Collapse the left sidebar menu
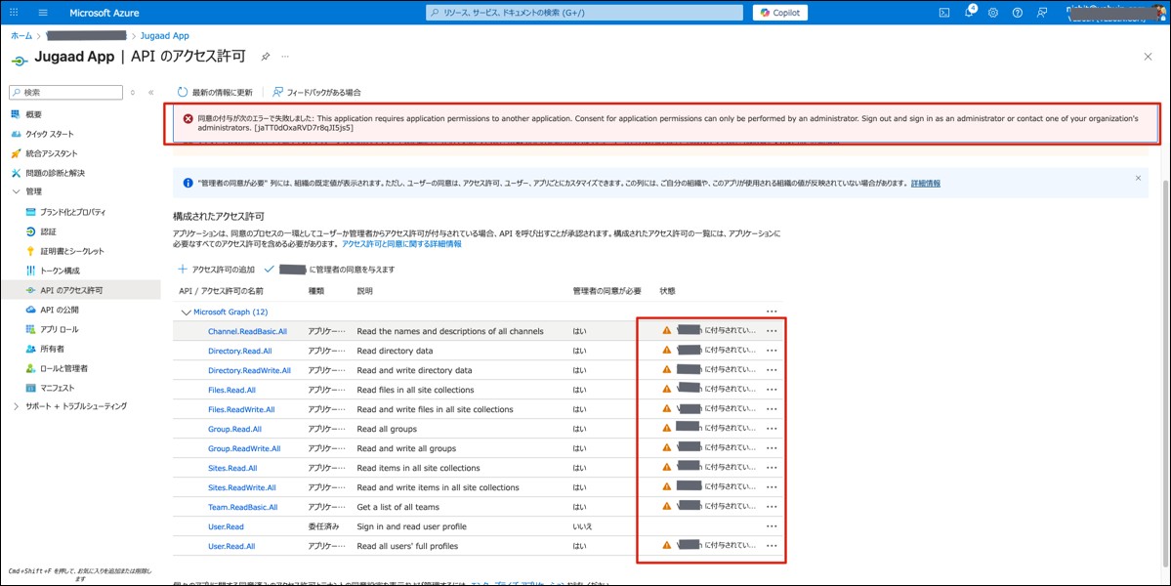 click(150, 93)
